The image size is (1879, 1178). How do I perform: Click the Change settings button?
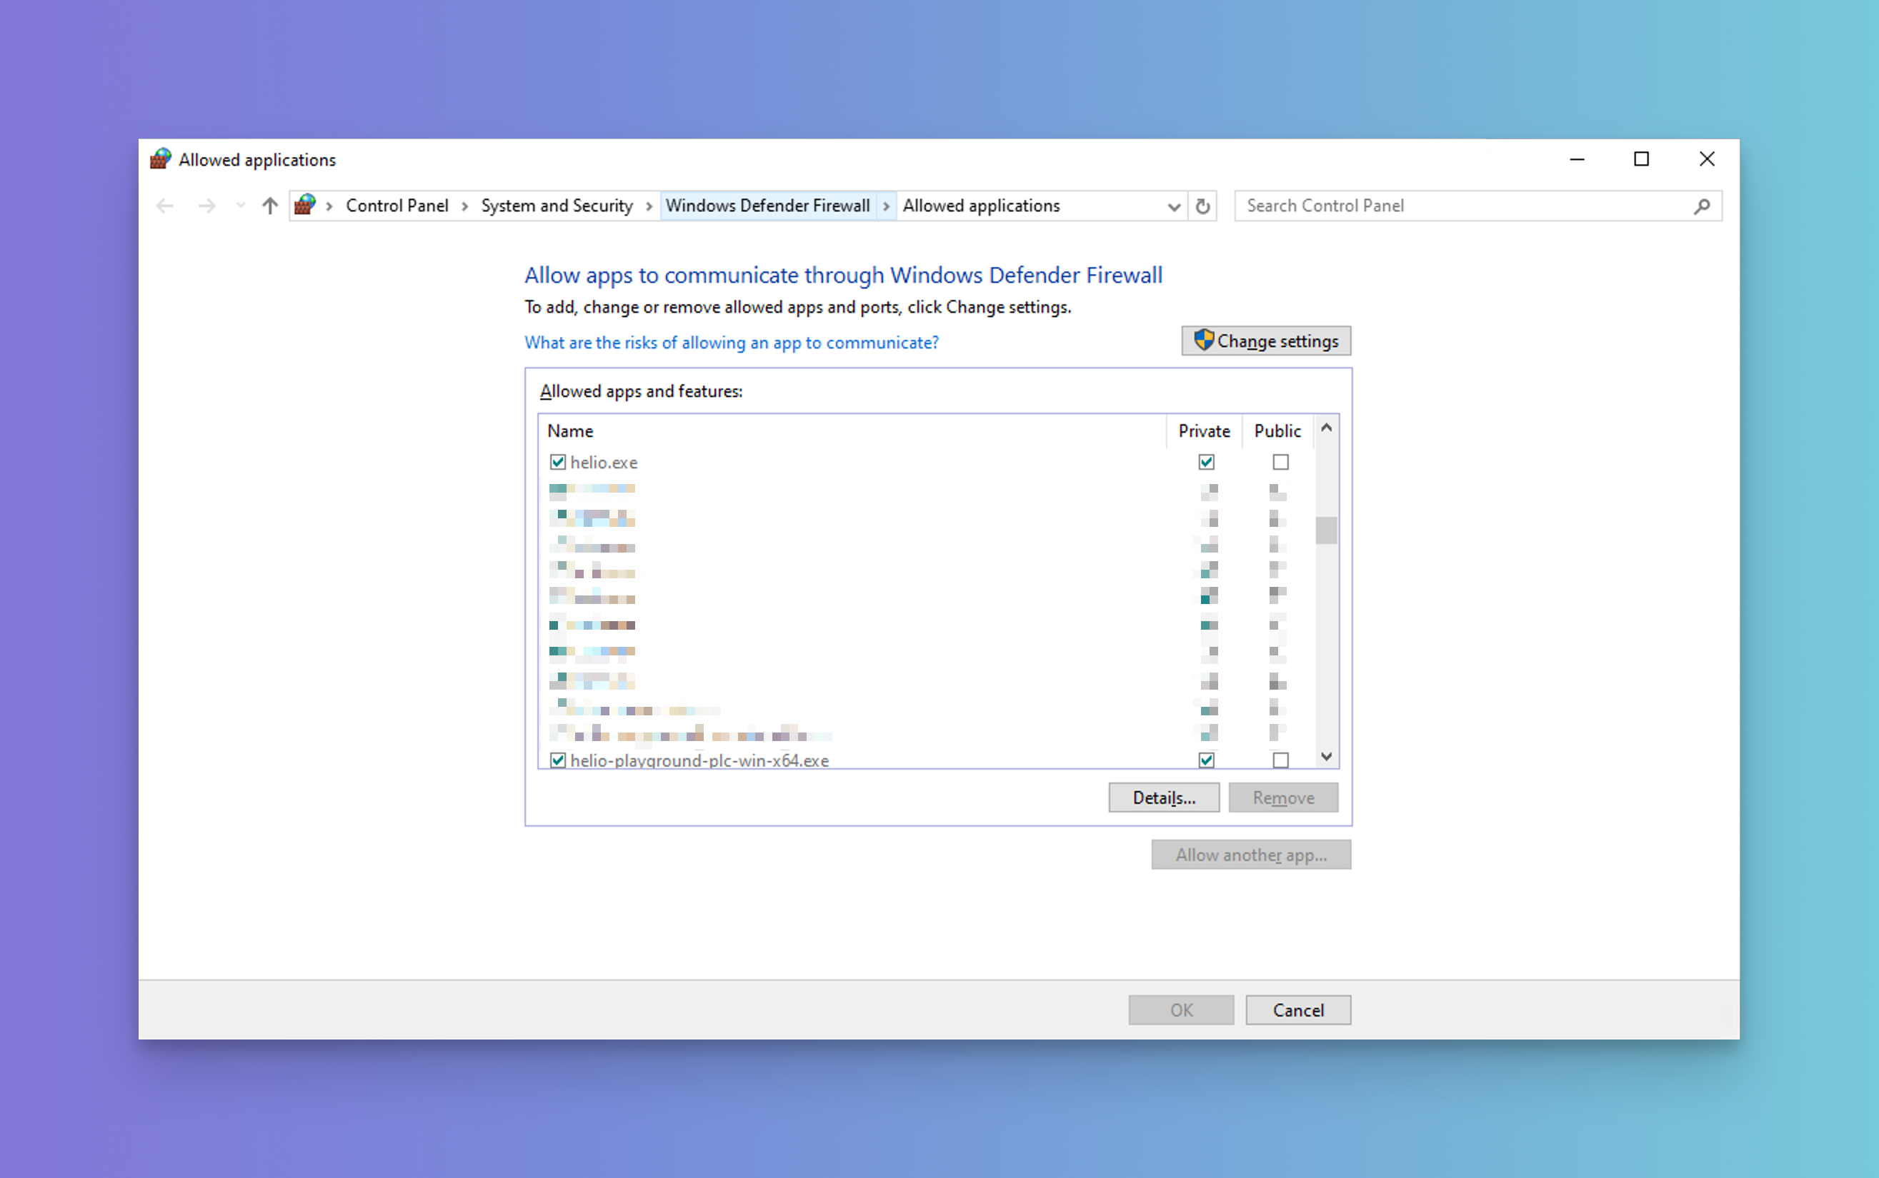click(1265, 341)
